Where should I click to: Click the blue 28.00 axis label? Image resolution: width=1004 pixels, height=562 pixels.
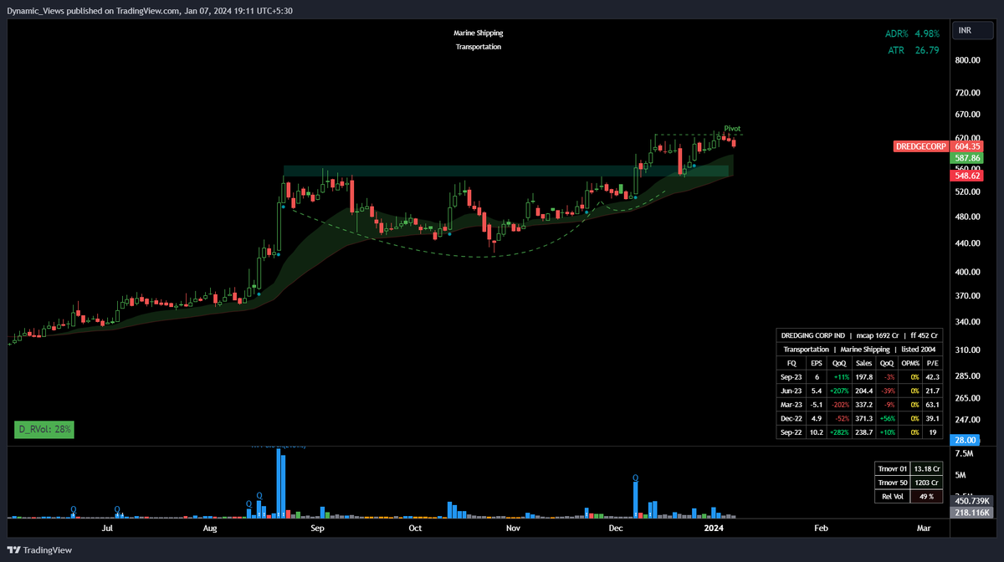[x=966, y=440]
